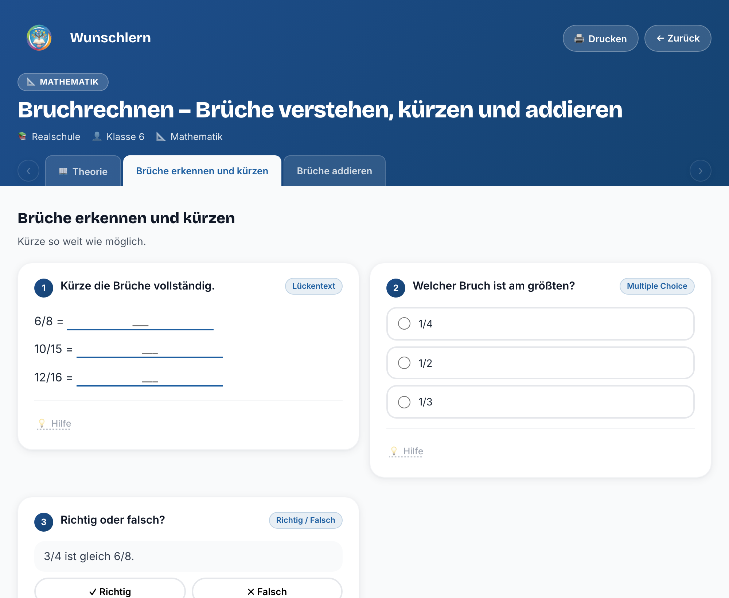Select the 1/4 answer option
The image size is (729, 598).
pyautogui.click(x=540, y=324)
